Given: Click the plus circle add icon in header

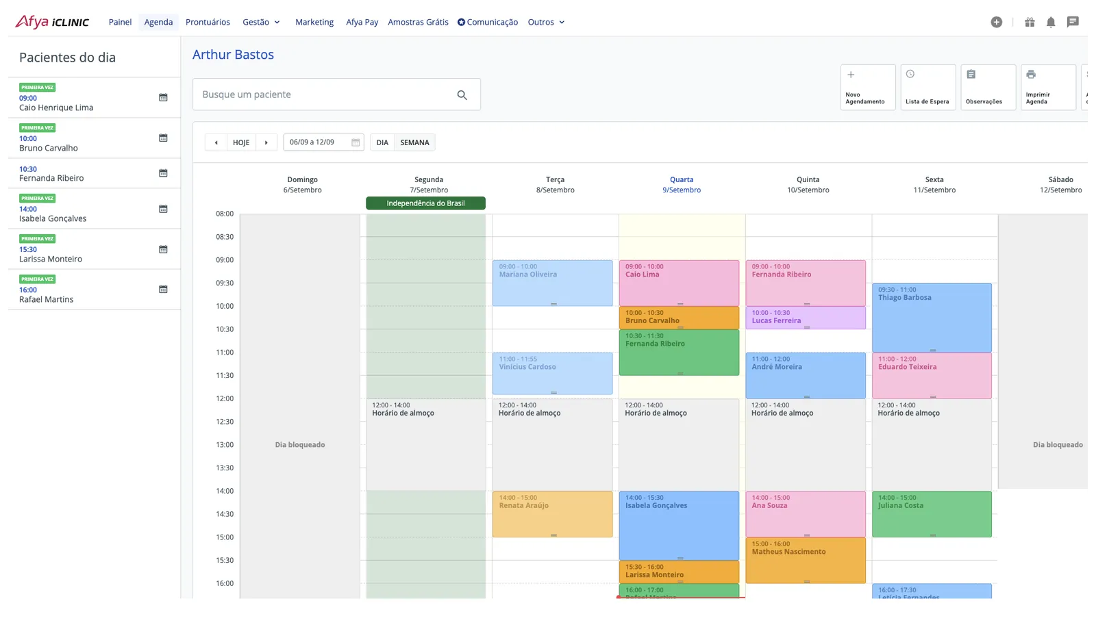Looking at the screenshot, I should (997, 22).
